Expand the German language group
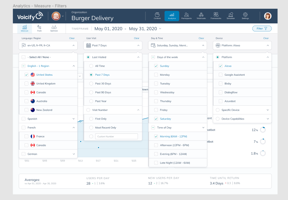The height and width of the screenshot is (200, 288). click(x=74, y=154)
